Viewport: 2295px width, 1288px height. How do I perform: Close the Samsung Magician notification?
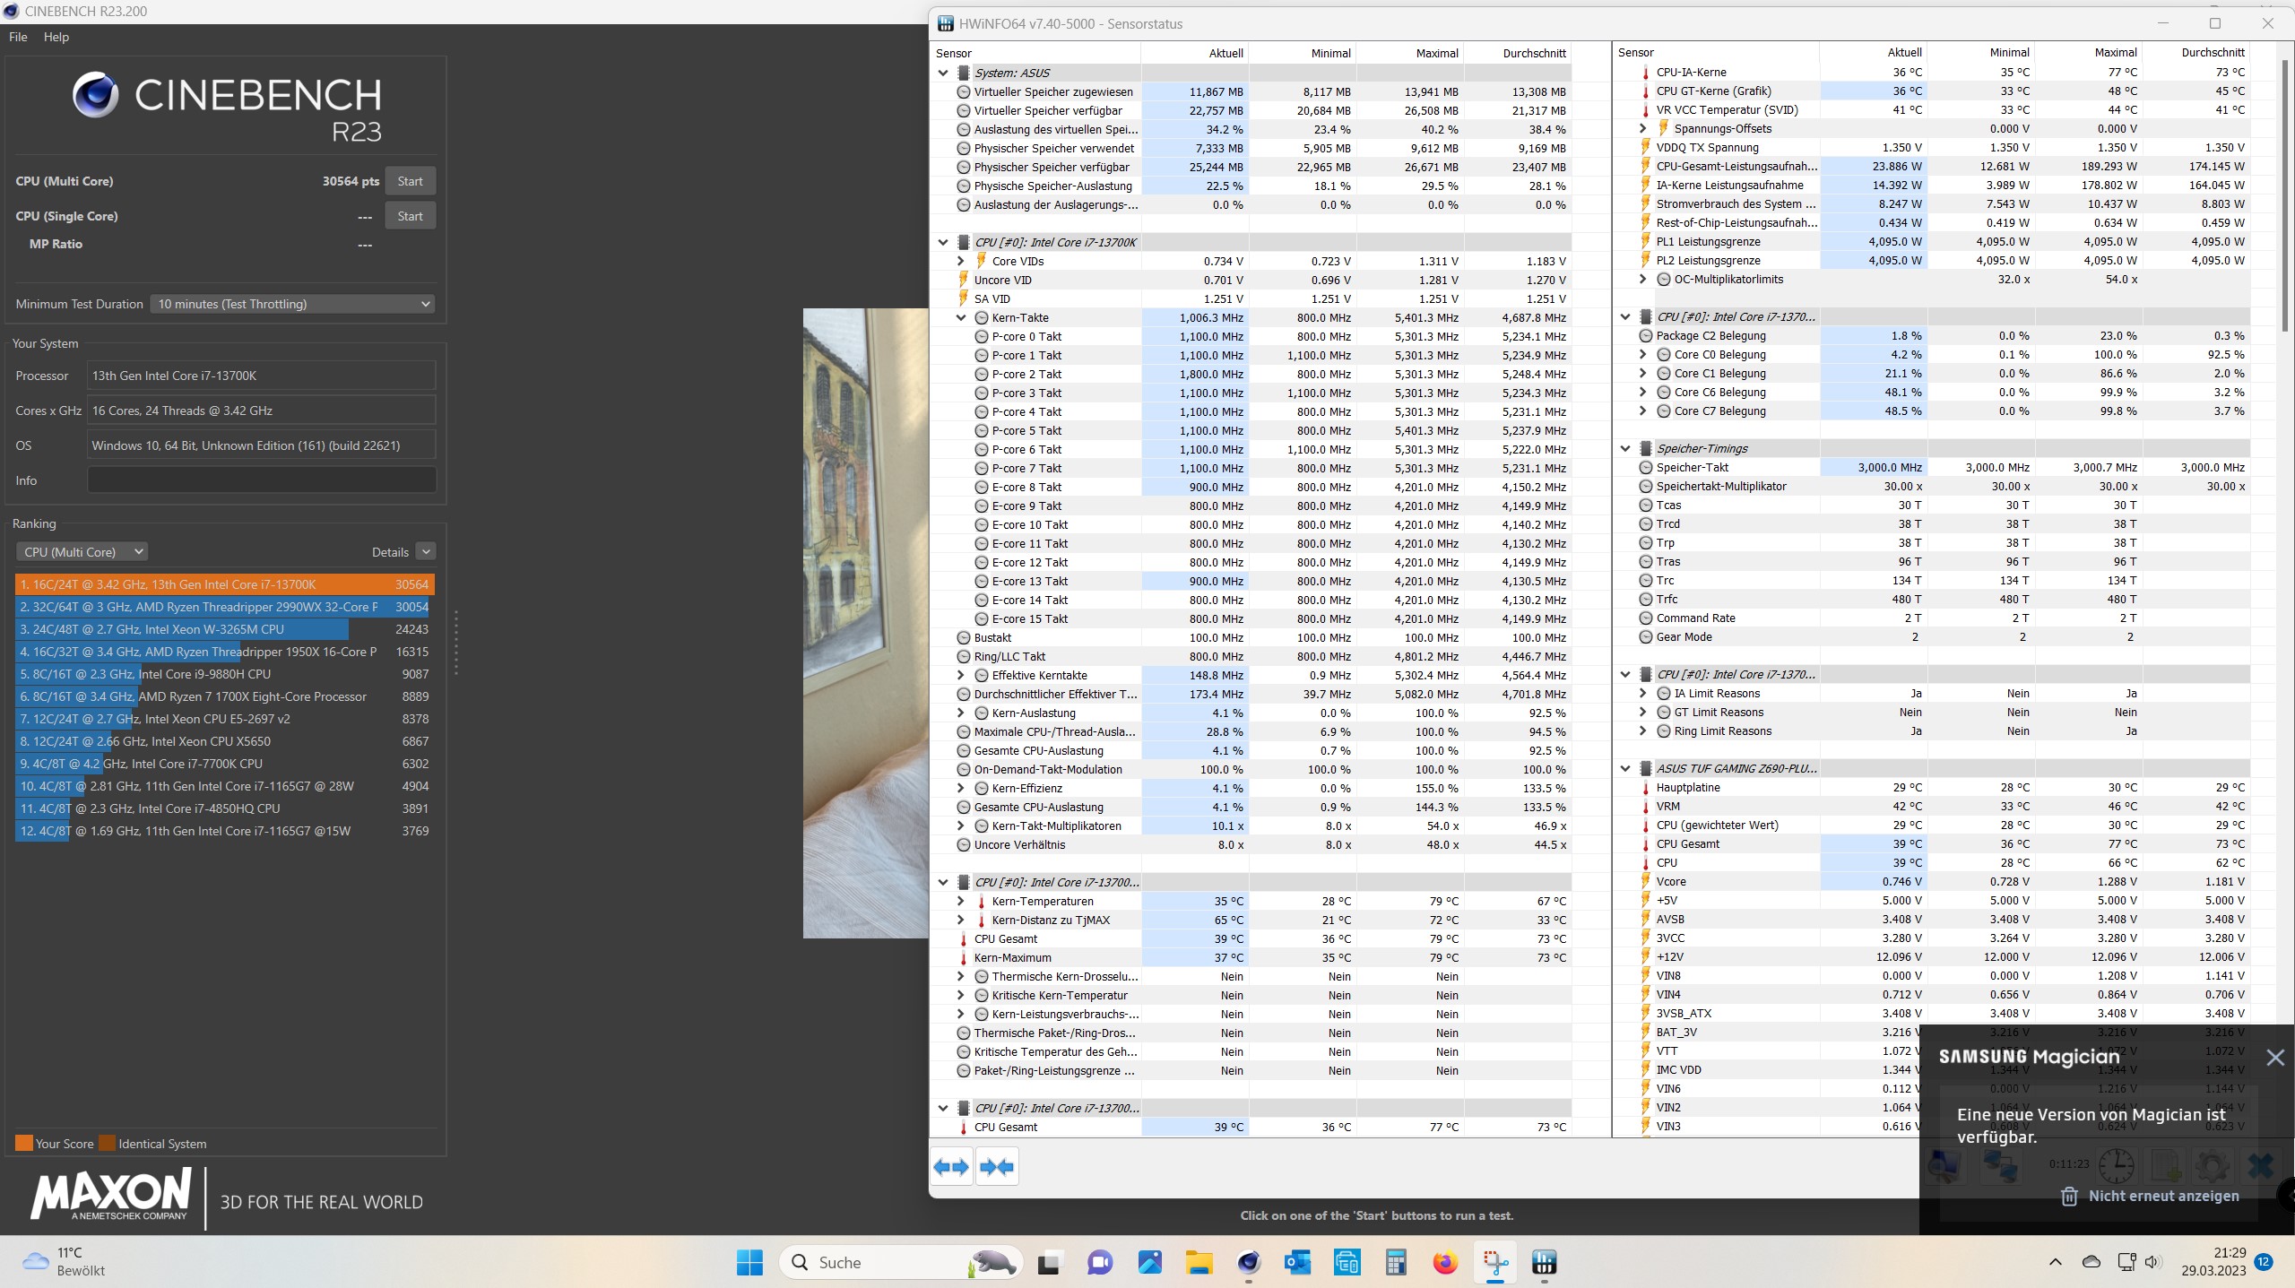click(x=2274, y=1058)
